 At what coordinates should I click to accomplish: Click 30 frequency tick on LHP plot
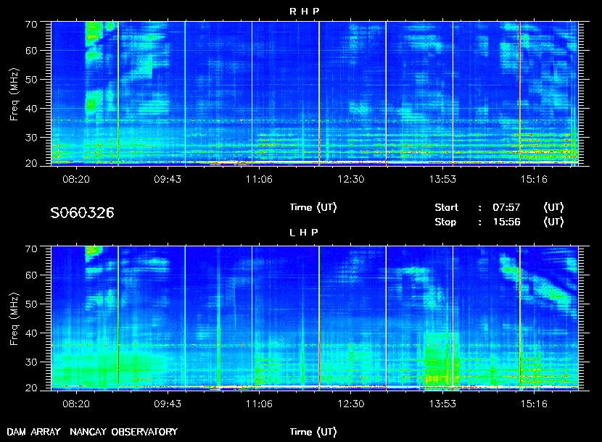(31, 362)
